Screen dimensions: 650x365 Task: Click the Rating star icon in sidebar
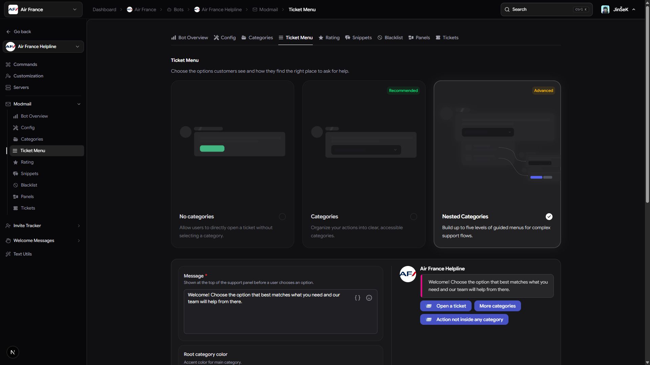coord(16,162)
